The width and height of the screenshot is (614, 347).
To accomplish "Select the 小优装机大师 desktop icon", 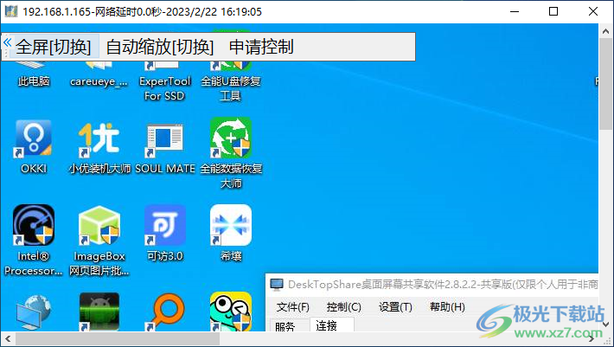I will (99, 138).
